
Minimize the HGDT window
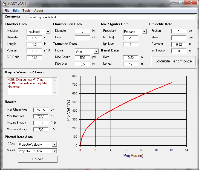click(x=173, y=2)
